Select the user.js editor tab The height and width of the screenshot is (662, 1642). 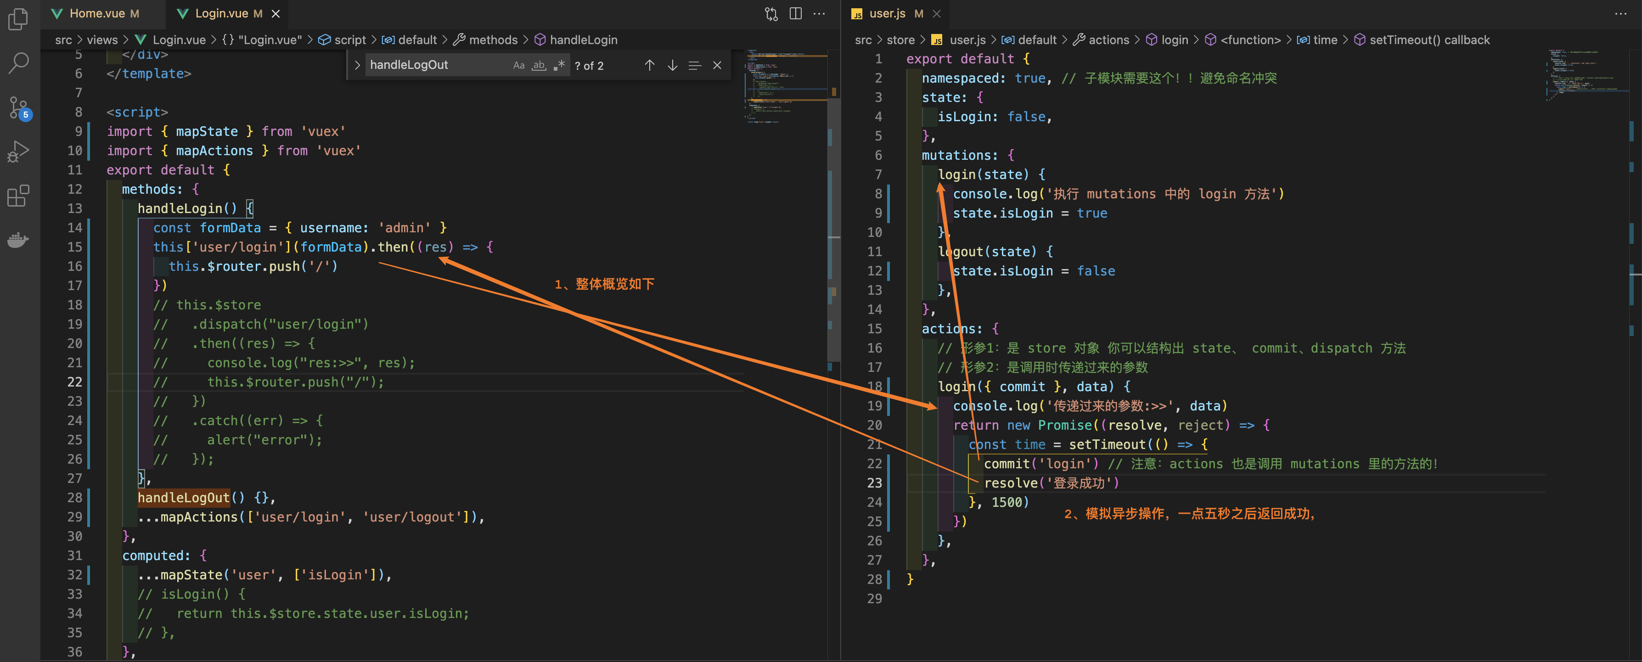tap(887, 13)
